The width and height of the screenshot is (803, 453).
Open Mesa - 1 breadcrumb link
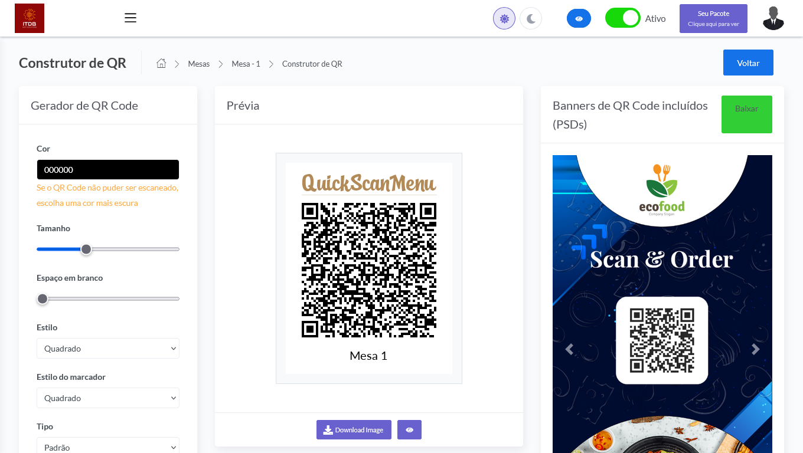tap(246, 64)
